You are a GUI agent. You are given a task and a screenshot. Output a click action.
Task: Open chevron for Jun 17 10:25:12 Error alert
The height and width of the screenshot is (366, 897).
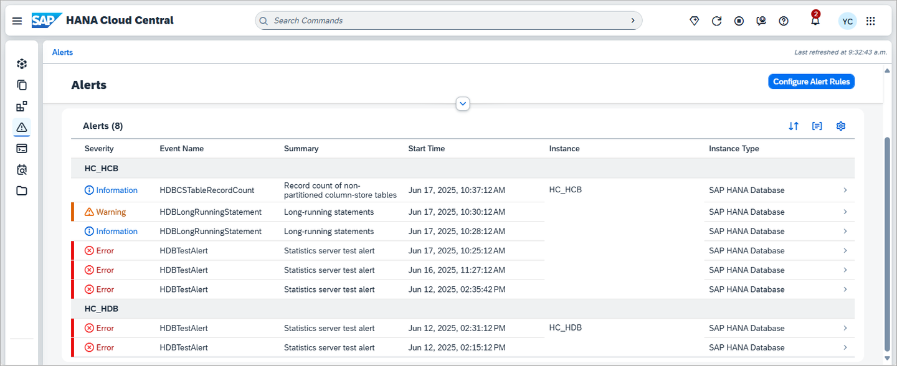coord(845,250)
